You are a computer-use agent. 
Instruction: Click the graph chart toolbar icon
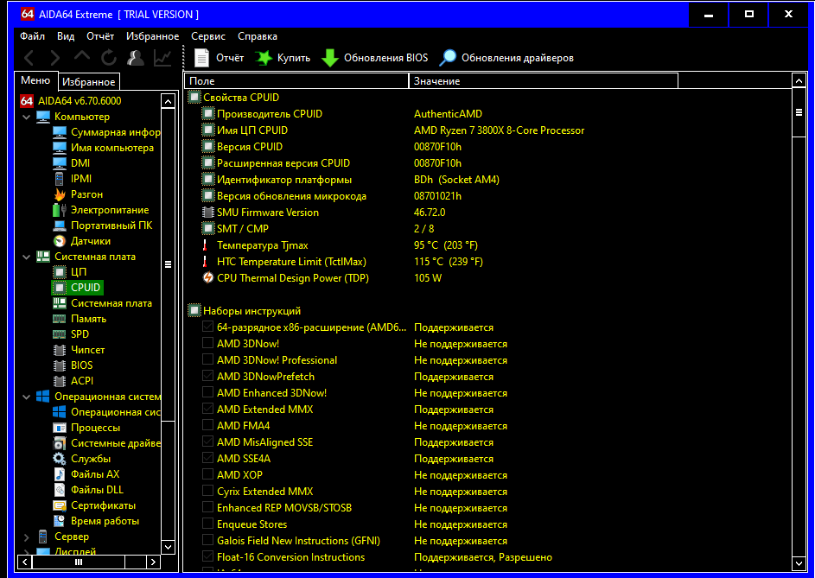click(162, 58)
